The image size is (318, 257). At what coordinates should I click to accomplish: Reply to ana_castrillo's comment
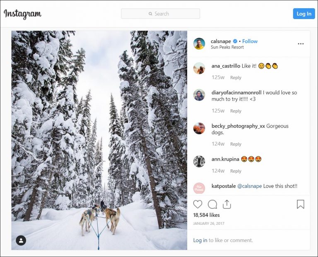point(236,78)
